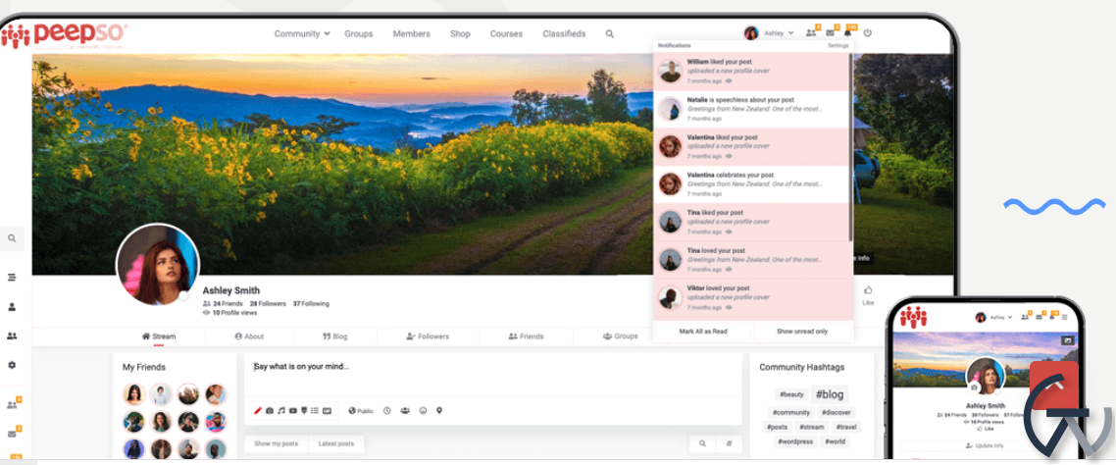Switch to the Followers profile tab
The image size is (1116, 465).
pos(428,336)
